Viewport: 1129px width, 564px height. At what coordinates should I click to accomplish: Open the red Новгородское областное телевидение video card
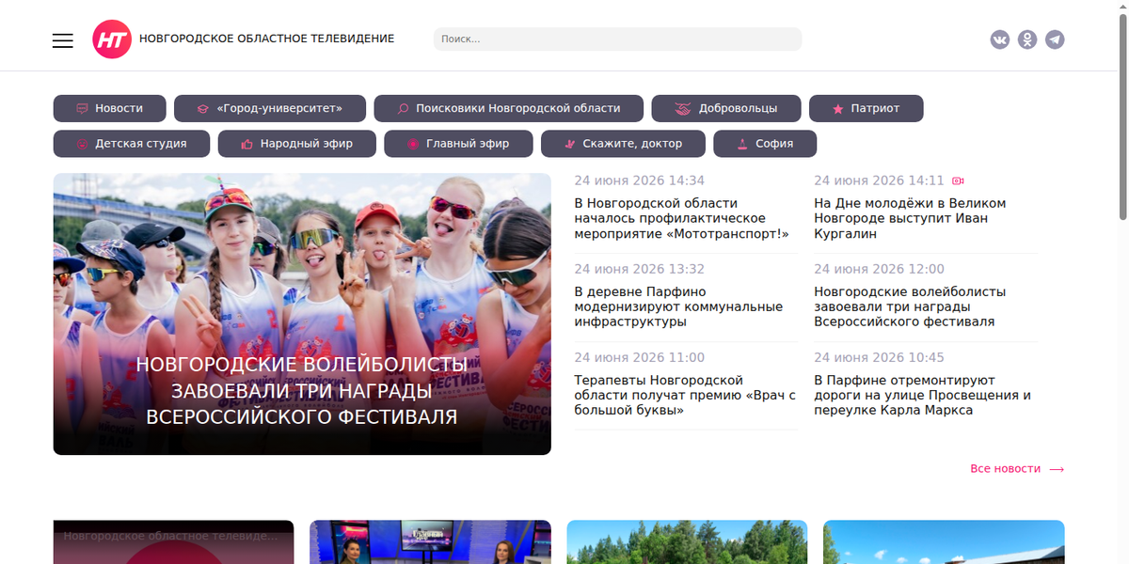pos(173,542)
